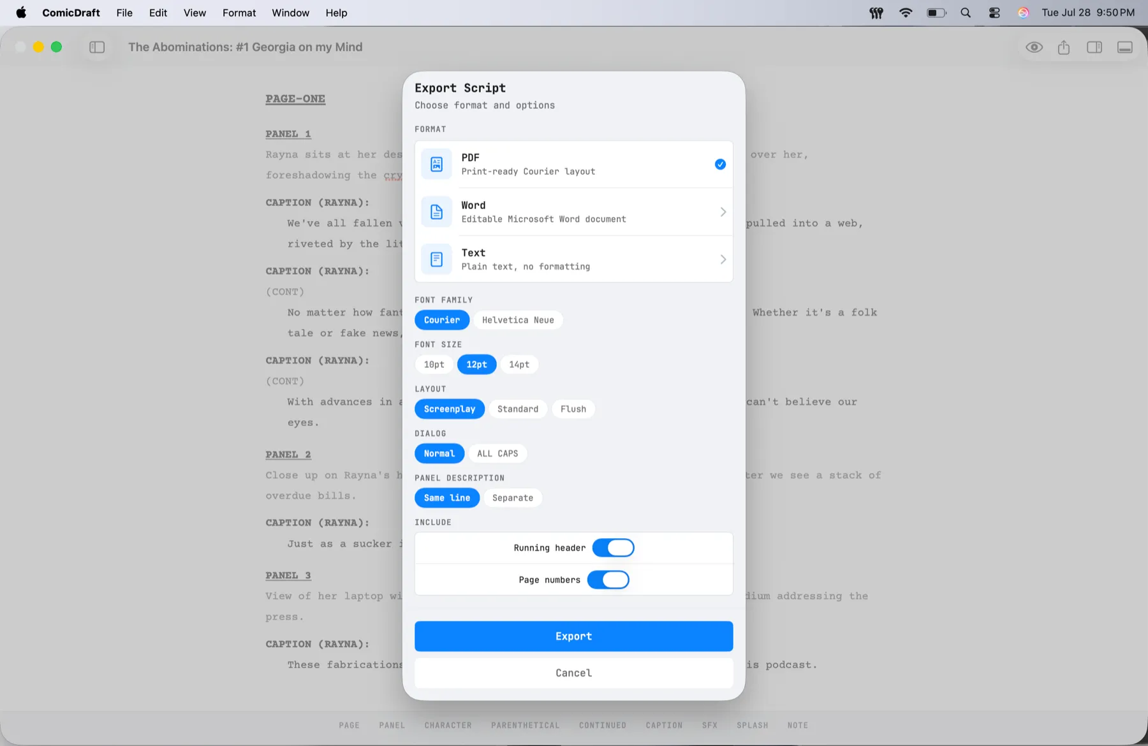Select Helvetica Neue font family
The image size is (1148, 746).
point(518,320)
